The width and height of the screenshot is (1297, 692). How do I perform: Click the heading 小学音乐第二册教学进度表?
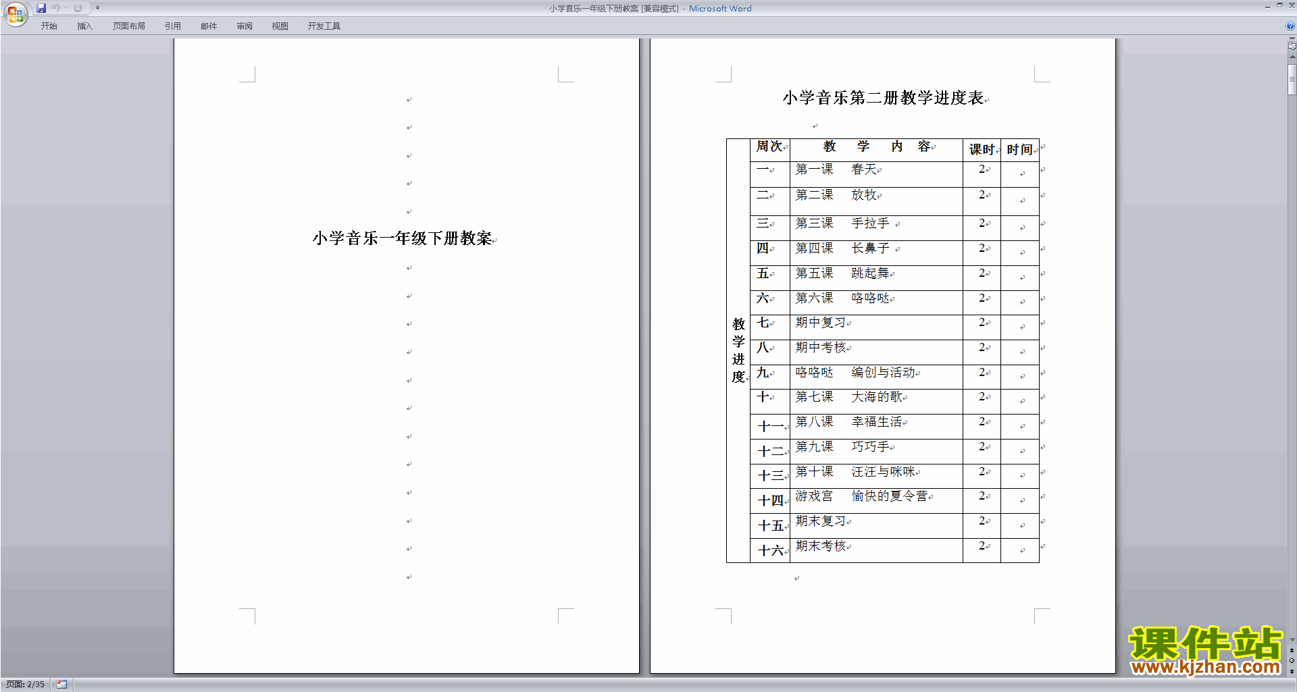(884, 98)
